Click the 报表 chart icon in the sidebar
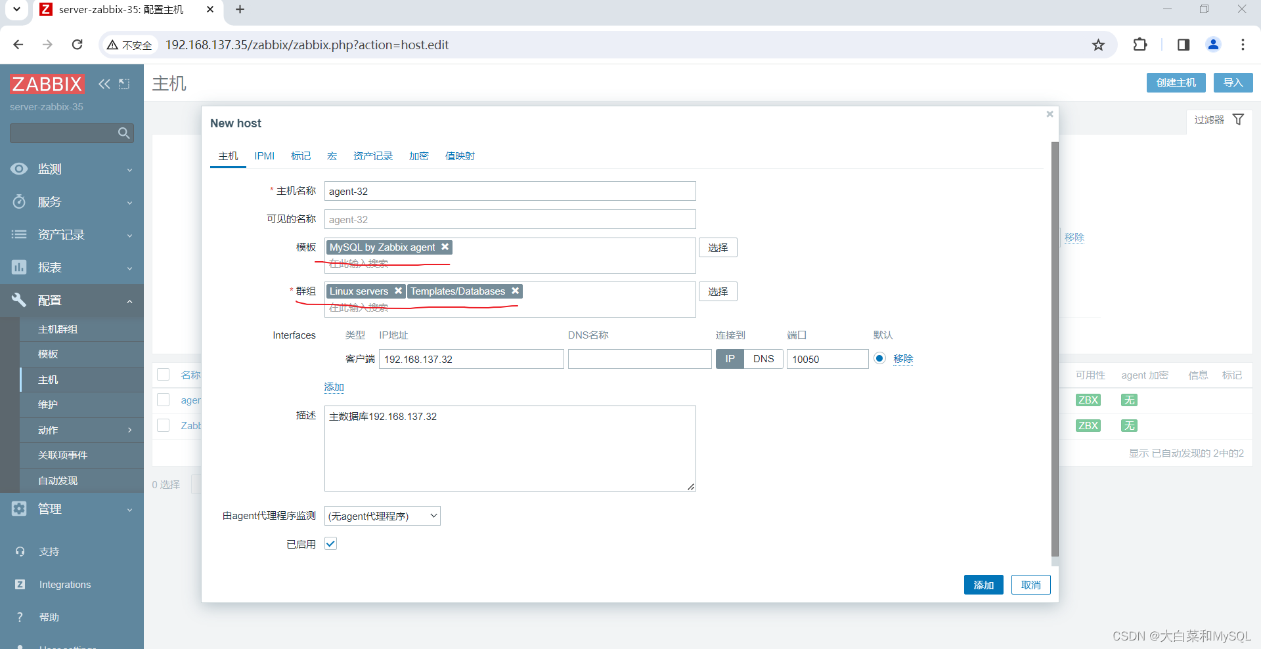The image size is (1261, 649). click(x=19, y=267)
